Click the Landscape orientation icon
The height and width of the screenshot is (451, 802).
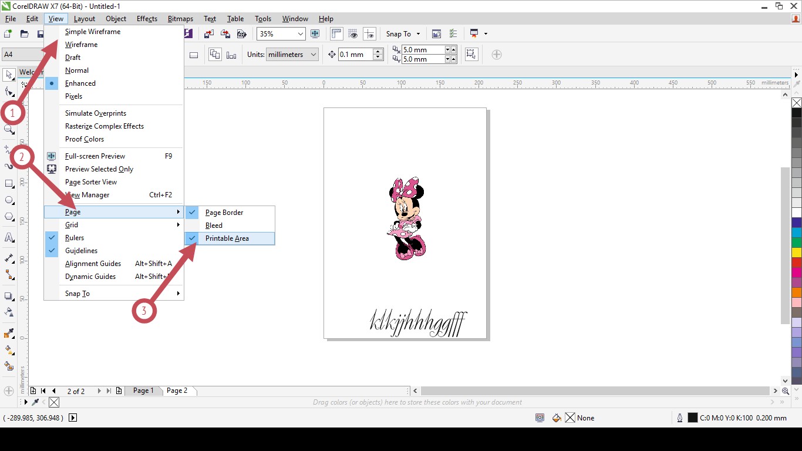click(194, 55)
